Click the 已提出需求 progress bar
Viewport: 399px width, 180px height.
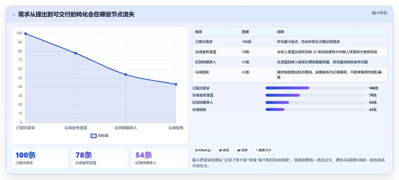(316, 88)
